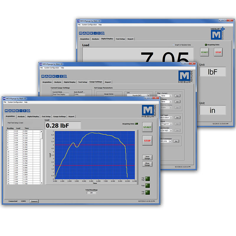Click START button in the Digital Display window
Image resolution: width=236 pixels, height=236 pixels.
click(204, 52)
